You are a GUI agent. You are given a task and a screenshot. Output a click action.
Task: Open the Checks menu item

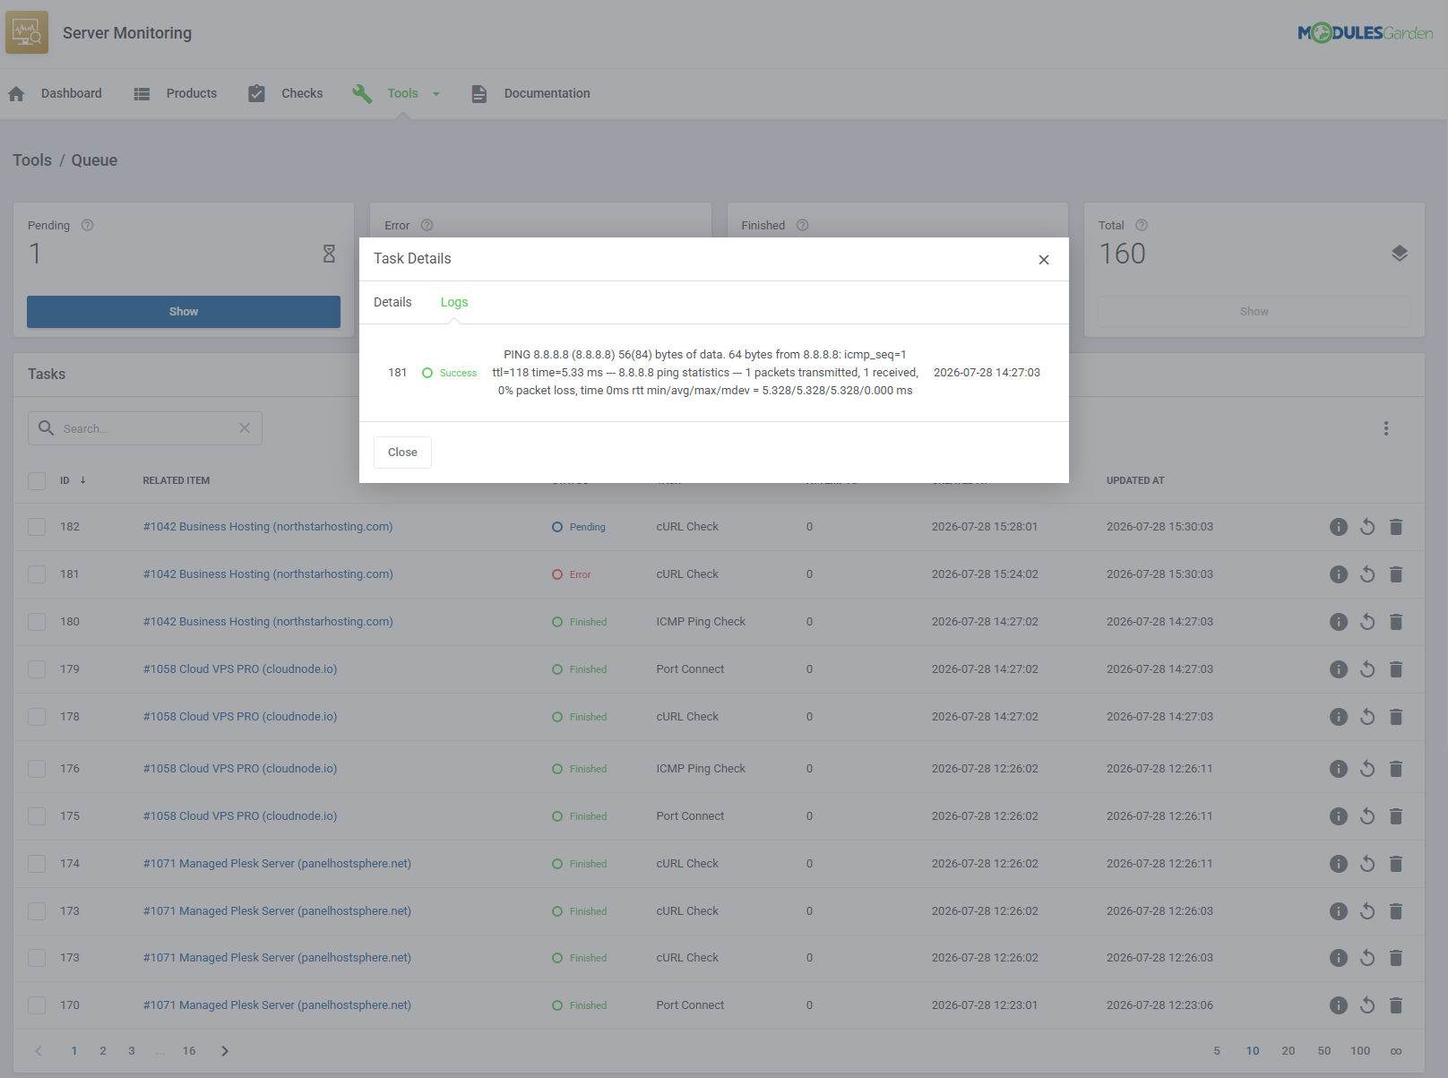click(302, 93)
